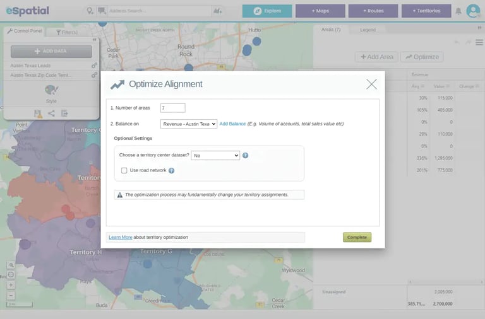Open help for territory center dataset

[x=245, y=155]
